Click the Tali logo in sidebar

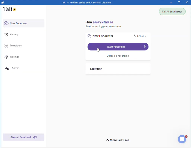pyautogui.click(x=9, y=9)
